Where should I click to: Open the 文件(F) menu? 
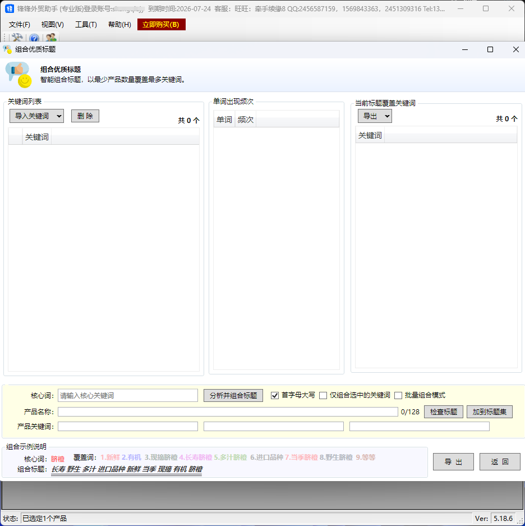coord(20,25)
